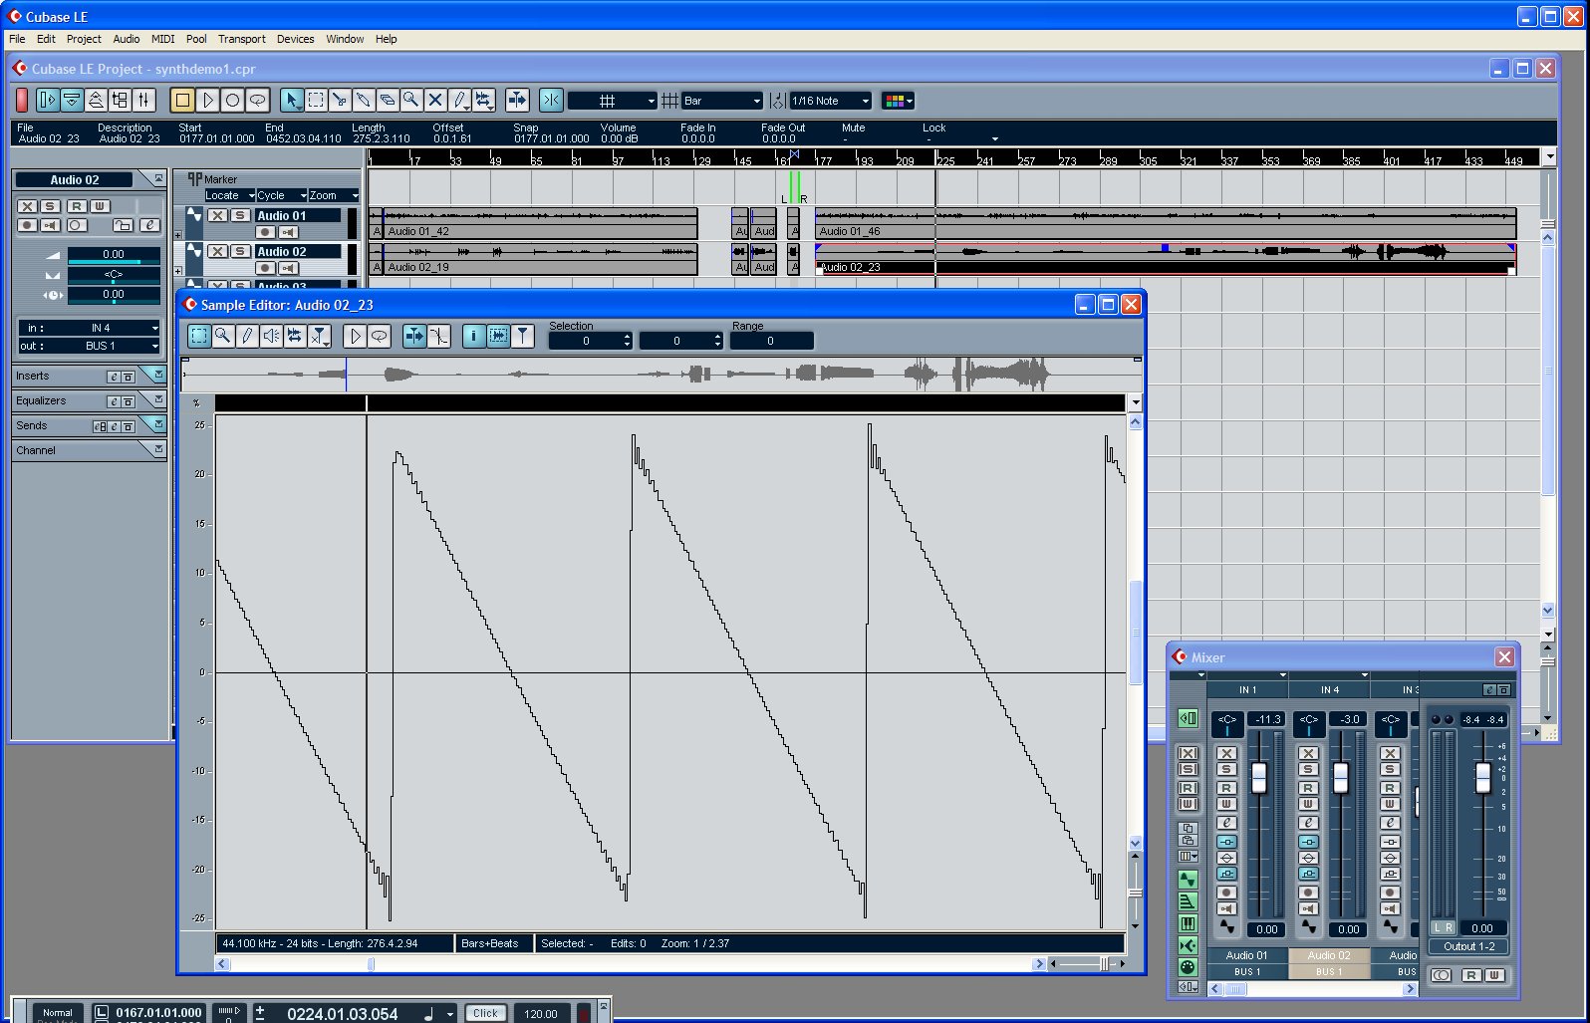
Task: Open the Locate marker dropdown
Action: click(x=230, y=195)
